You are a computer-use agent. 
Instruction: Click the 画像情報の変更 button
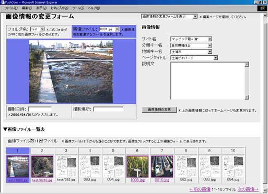click(x=159, y=110)
